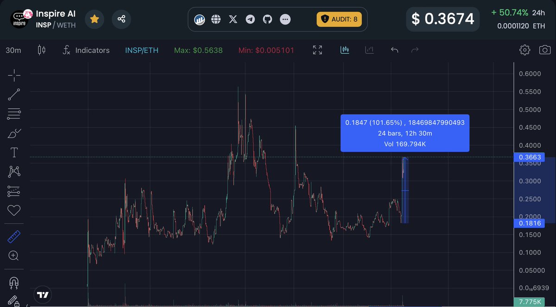The height and width of the screenshot is (307, 556).
Task: Click the blue measurement info tooltip
Action: pyautogui.click(x=405, y=133)
